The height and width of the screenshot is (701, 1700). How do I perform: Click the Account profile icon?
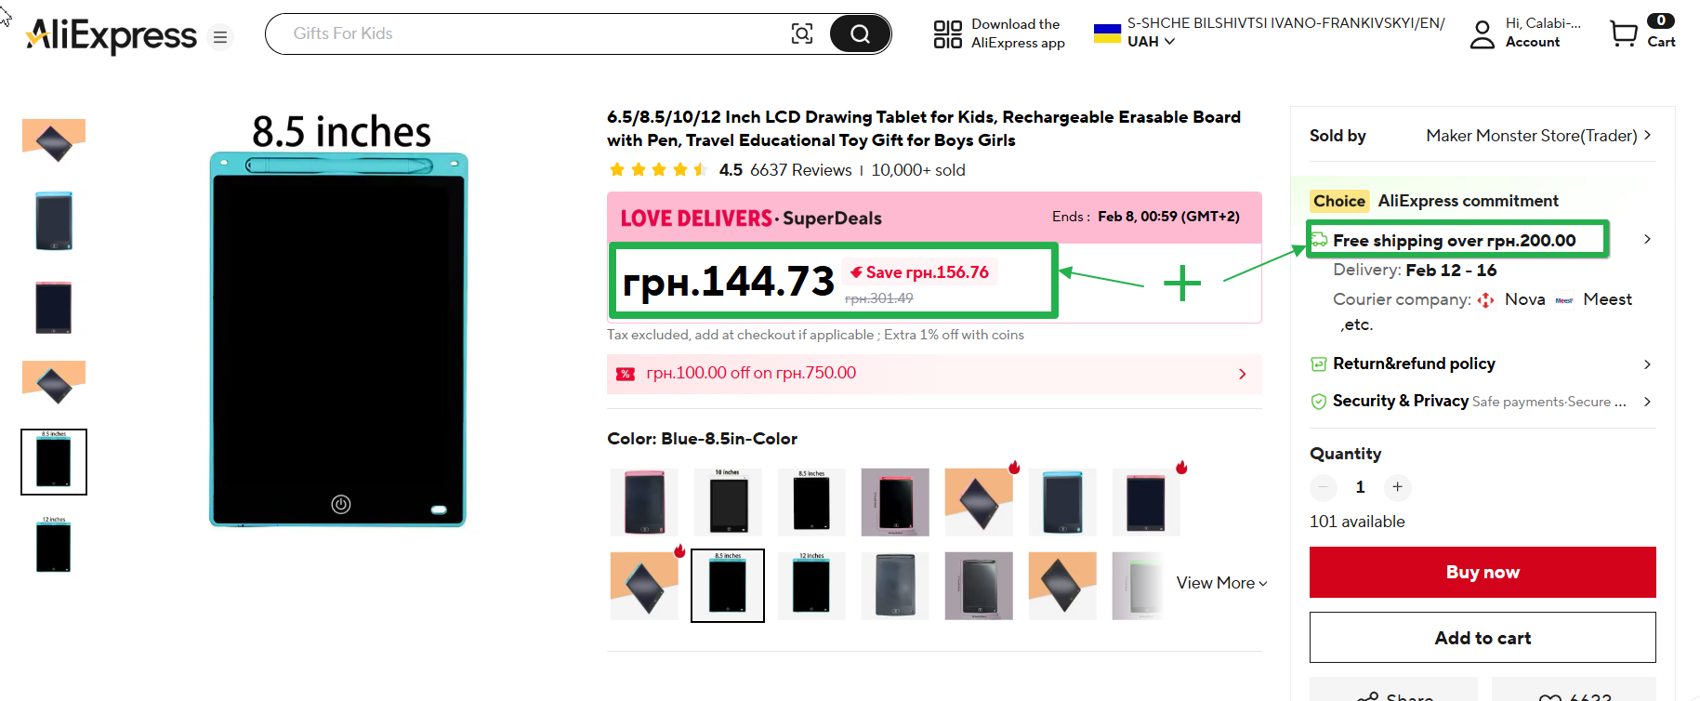(x=1482, y=34)
